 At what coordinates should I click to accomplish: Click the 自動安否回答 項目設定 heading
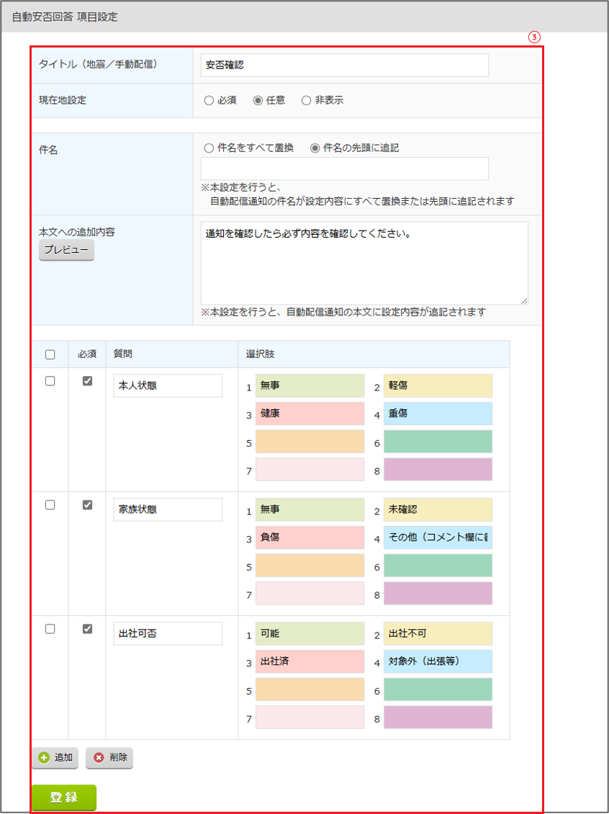65,17
